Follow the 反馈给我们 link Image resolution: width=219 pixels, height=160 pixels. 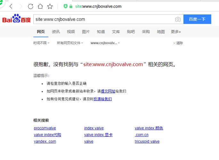pyautogui.click(x=102, y=99)
